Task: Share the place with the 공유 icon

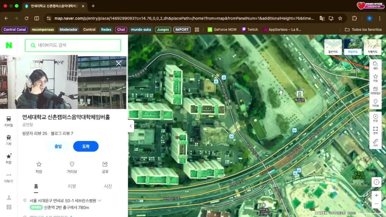Action: (105, 168)
